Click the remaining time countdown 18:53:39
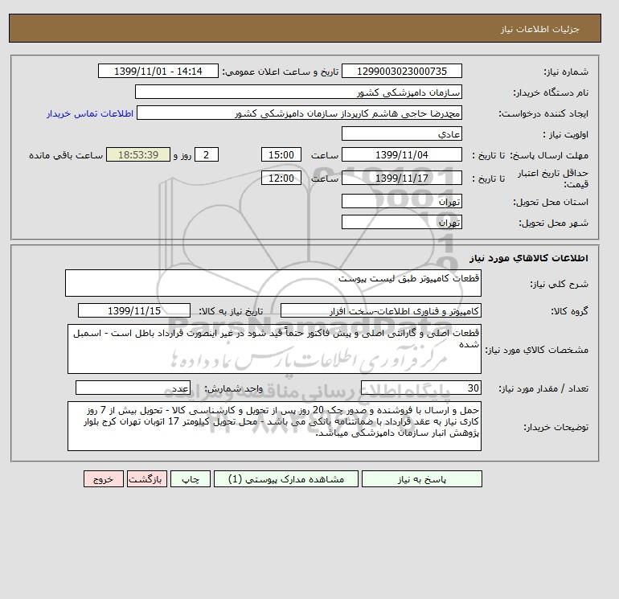Screen dimensions: 619x599 (138, 155)
